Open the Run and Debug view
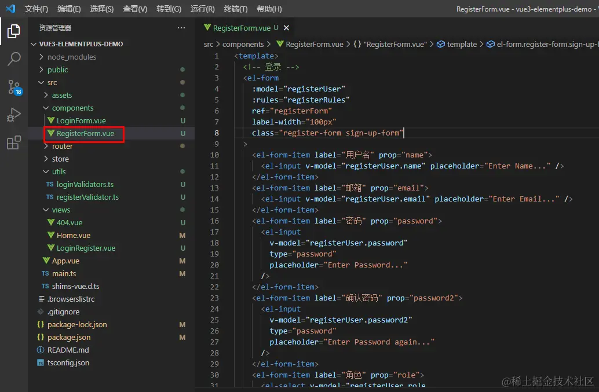The image size is (599, 392). point(14,115)
